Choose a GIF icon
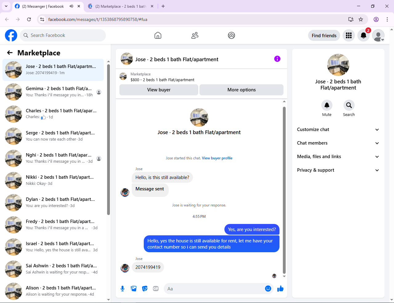Image resolution: width=394 pixels, height=303 pixels. pos(156,289)
